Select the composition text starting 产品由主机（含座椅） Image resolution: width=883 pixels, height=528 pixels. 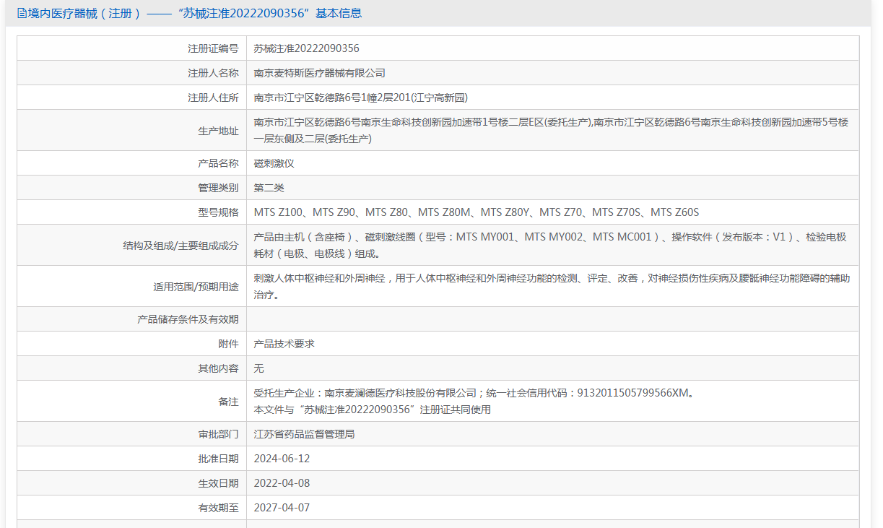550,245
